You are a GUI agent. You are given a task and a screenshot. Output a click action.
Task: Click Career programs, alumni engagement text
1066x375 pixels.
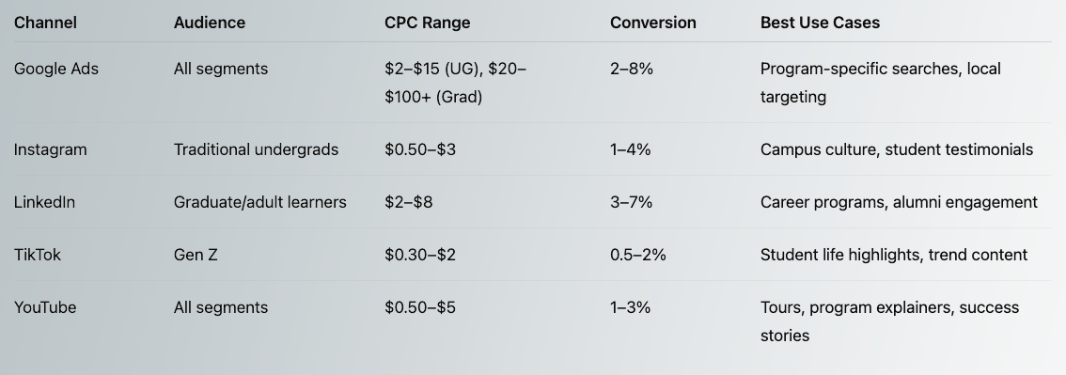click(x=899, y=202)
